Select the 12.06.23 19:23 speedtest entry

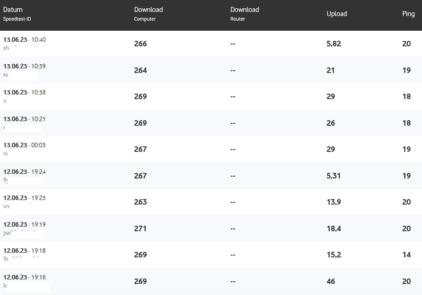(x=25, y=198)
